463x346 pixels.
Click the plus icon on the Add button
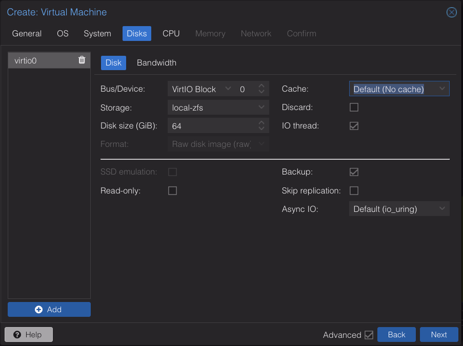(x=38, y=309)
